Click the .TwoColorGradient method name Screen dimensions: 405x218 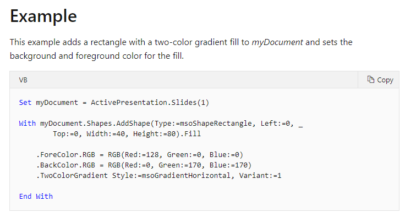click(72, 176)
